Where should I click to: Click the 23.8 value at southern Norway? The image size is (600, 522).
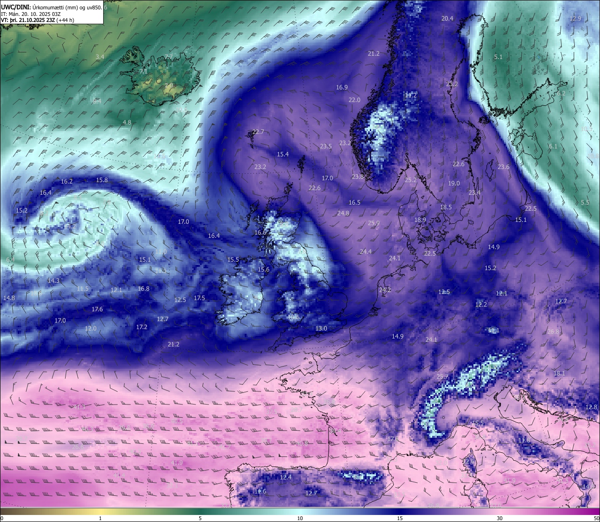(358, 176)
